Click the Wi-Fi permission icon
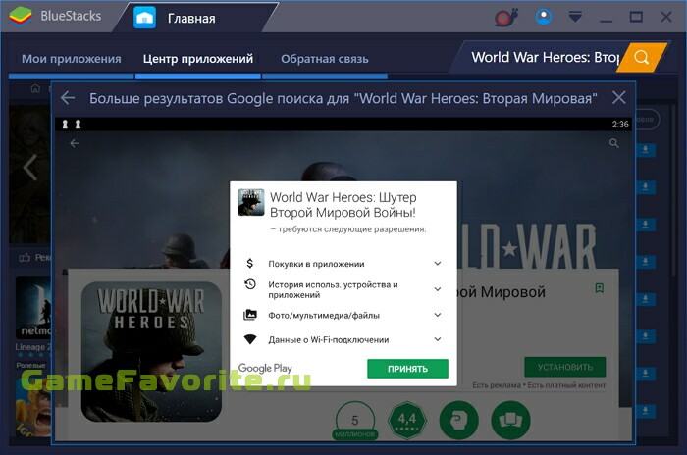This screenshot has height=455, width=687. point(249,339)
